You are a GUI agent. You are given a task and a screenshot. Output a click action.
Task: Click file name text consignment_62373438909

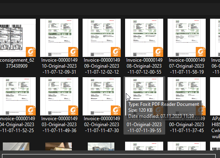pyautogui.click(x=17, y=63)
